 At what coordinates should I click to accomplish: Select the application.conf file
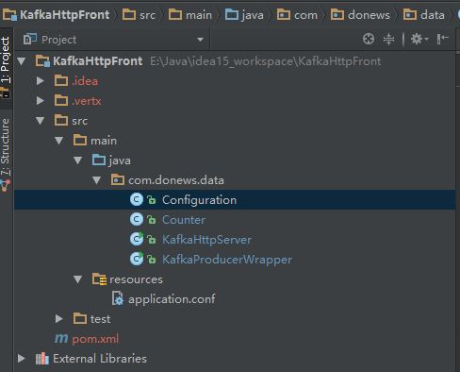[235, 299]
